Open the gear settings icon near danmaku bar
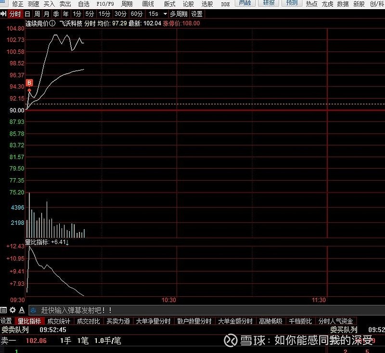 13,310
